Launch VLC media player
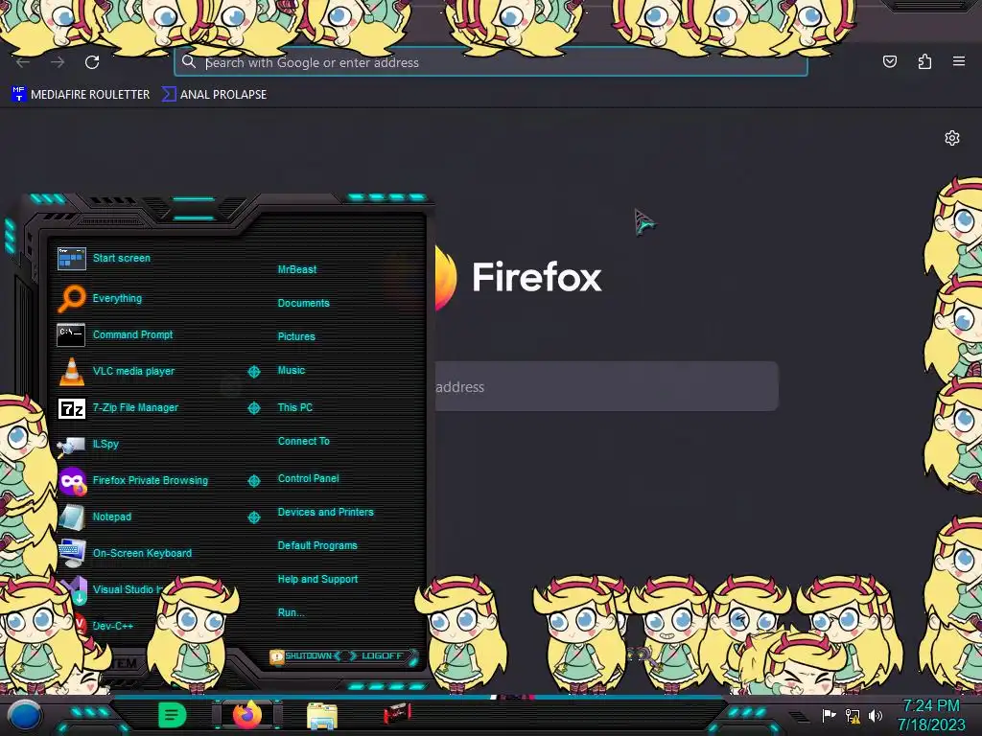The width and height of the screenshot is (982, 736). pyautogui.click(x=133, y=371)
